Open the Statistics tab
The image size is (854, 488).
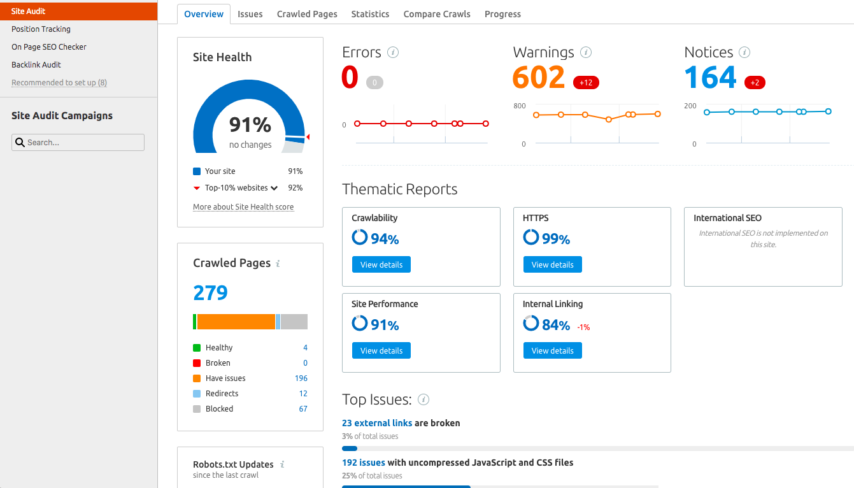tap(370, 14)
